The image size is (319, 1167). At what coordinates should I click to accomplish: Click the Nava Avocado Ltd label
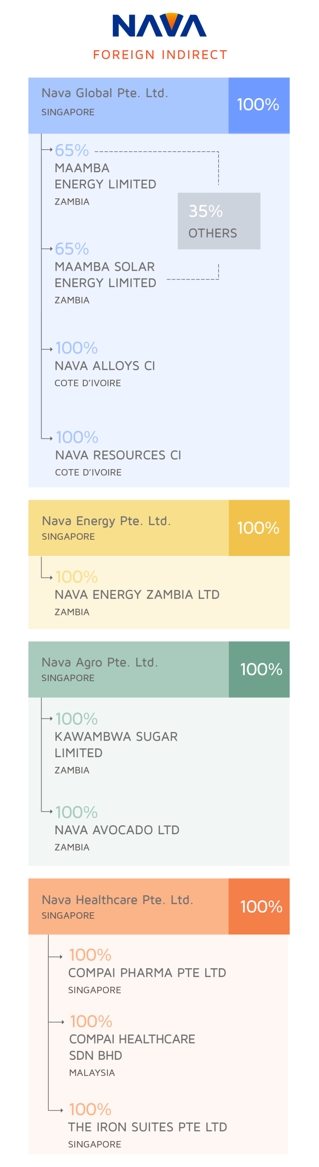tap(117, 830)
